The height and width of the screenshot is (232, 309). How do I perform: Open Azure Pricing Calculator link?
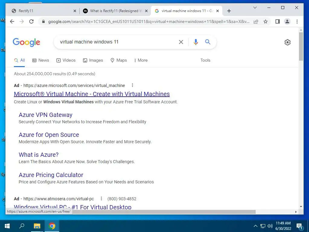click(x=51, y=175)
